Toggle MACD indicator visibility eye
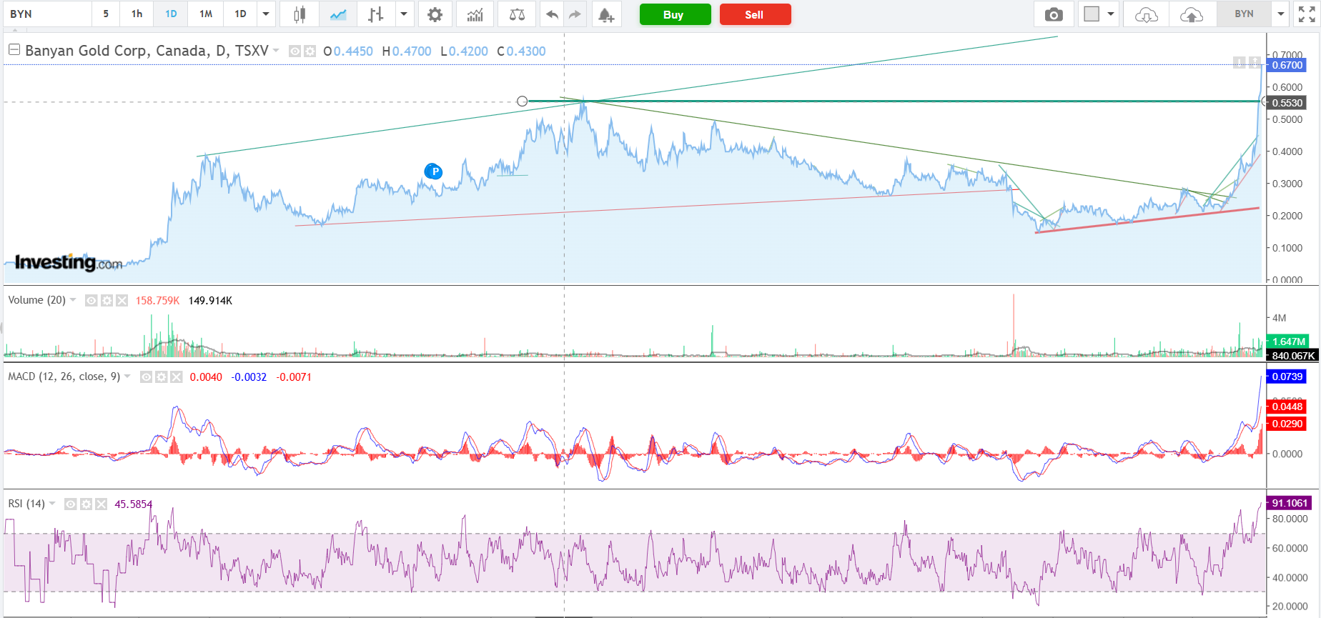 click(146, 377)
